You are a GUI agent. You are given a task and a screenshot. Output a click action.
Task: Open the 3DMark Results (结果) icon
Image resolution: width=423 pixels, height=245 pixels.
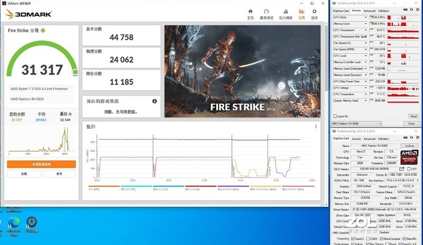click(301, 12)
